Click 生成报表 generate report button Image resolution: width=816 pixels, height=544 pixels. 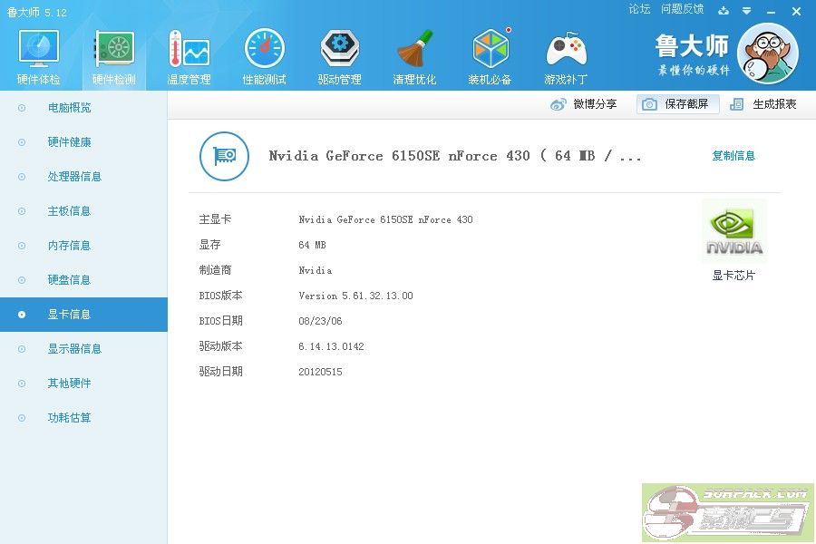coord(763,104)
